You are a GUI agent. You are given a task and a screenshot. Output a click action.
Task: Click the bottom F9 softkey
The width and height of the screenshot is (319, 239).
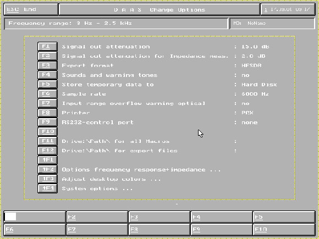(222, 230)
